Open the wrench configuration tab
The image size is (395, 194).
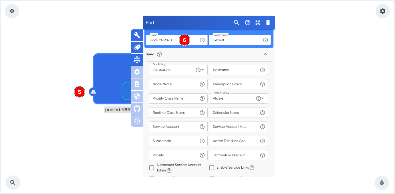(137, 35)
